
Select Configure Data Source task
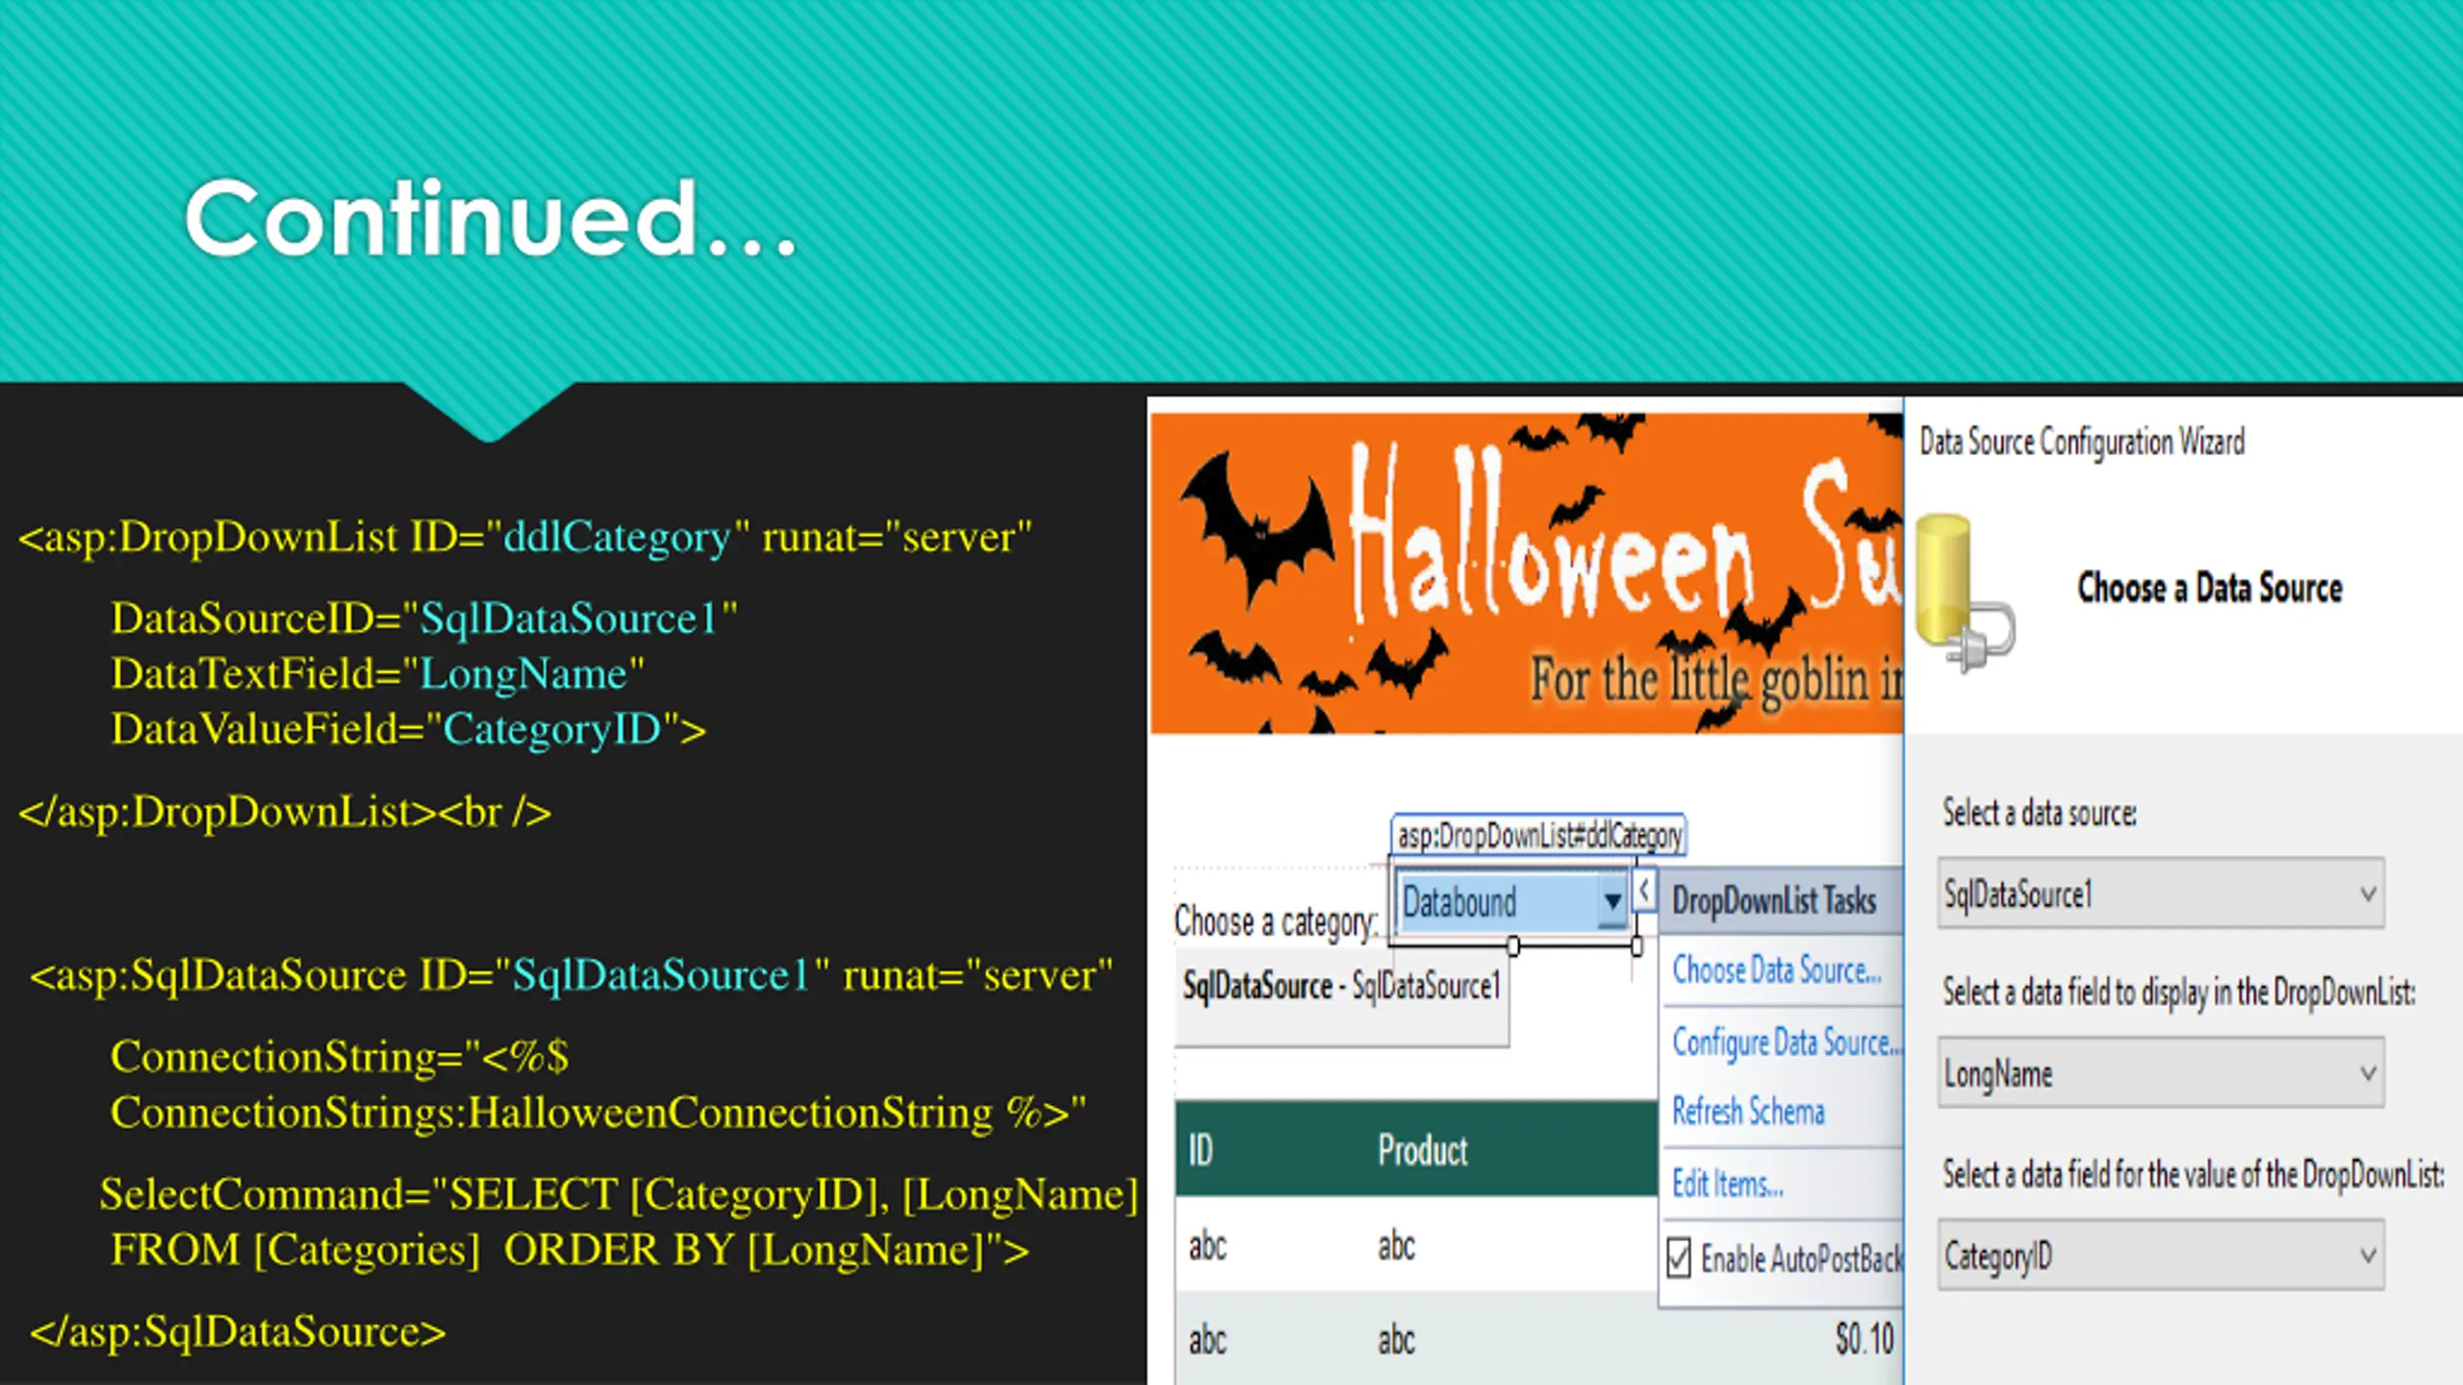(x=1786, y=1043)
